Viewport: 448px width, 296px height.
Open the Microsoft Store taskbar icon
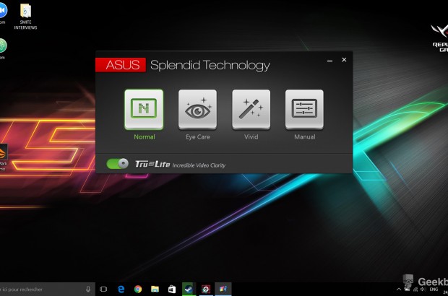click(171, 289)
